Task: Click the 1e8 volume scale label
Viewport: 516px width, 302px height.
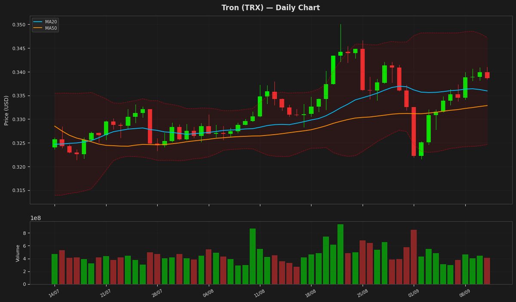Action: 35,218
